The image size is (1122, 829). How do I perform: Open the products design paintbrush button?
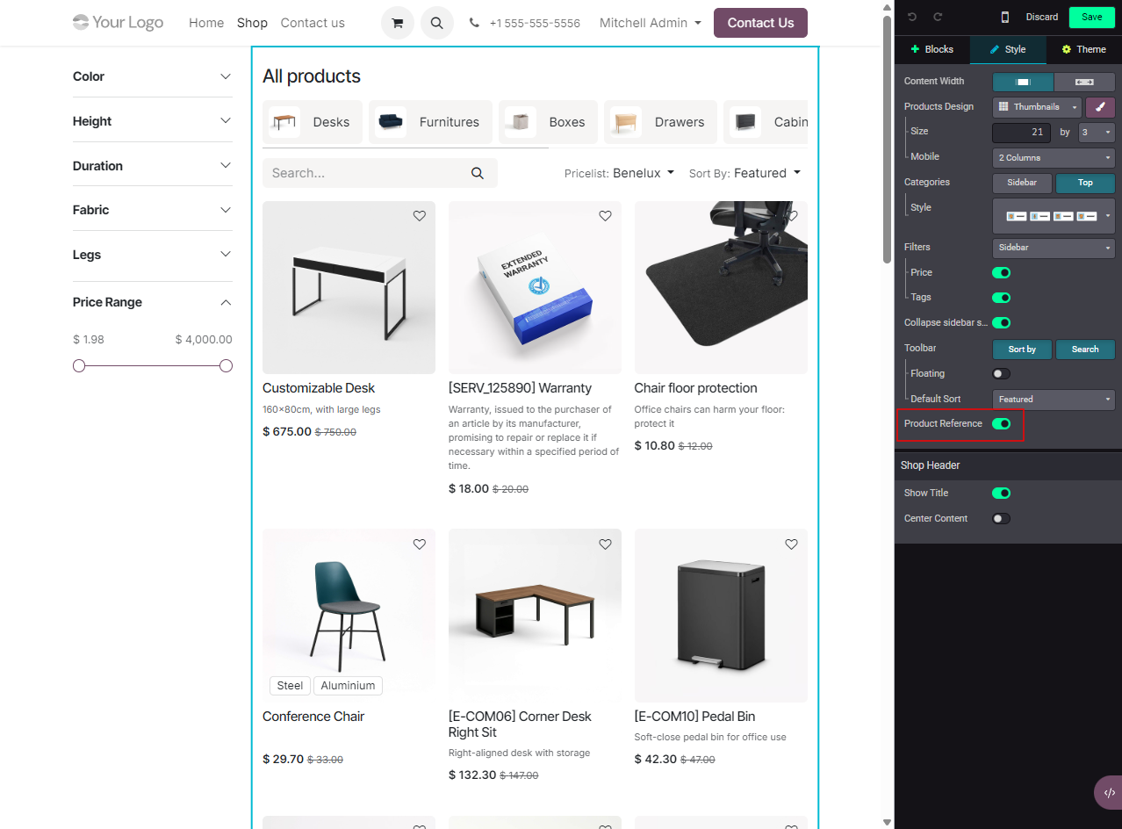coord(1100,107)
